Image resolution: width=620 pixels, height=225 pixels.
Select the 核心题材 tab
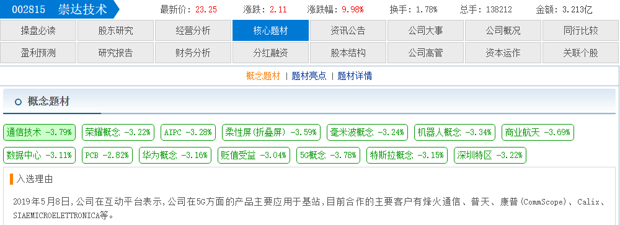pyautogui.click(x=270, y=31)
